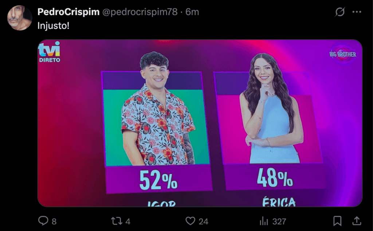Repost this tweet with the arrows icon
The image size is (373, 231).
[117, 221]
